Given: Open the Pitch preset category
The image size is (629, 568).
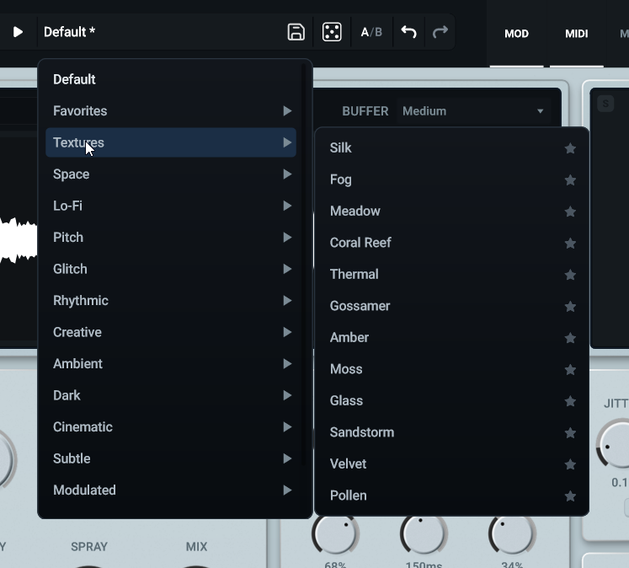Looking at the screenshot, I should [171, 238].
